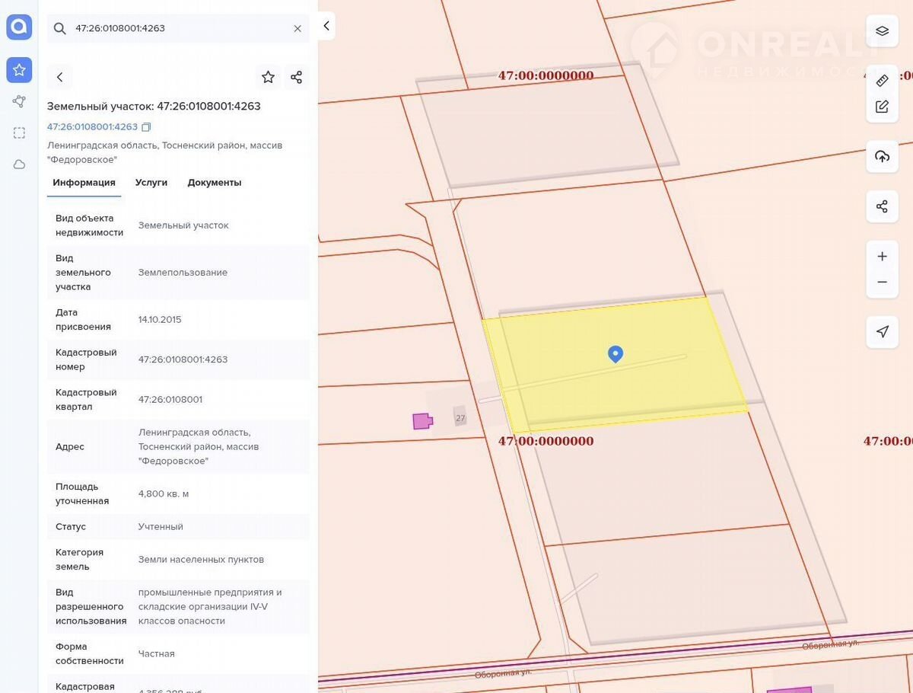This screenshot has width=913, height=693.
Task: Share the parcel card from info panel
Action: tap(296, 77)
